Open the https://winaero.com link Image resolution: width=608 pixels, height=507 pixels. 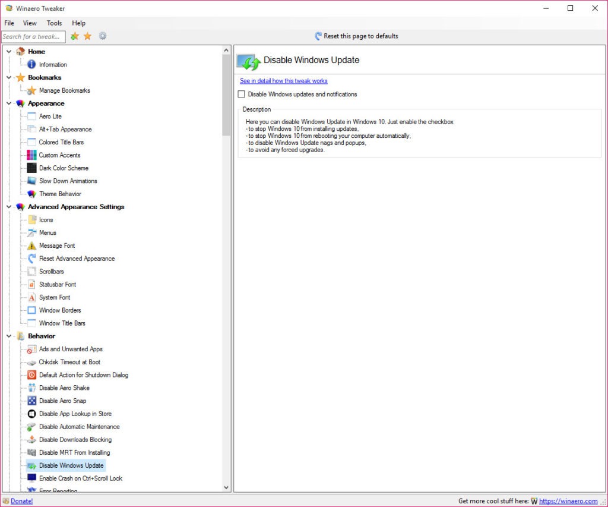[x=568, y=501]
